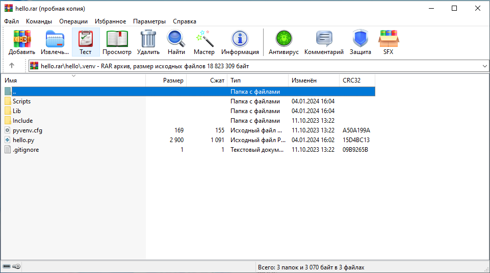Open the Параметры menu
Screen dimensions: 490x273
click(149, 21)
